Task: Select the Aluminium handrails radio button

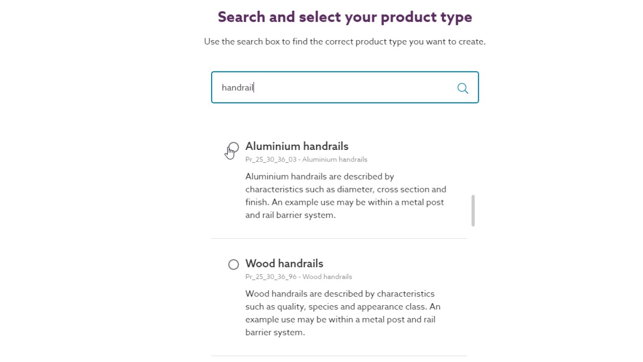Action: pyautogui.click(x=234, y=147)
